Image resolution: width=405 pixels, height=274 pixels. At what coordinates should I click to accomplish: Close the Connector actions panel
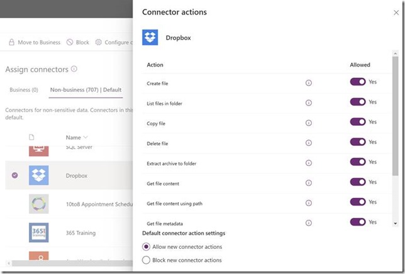(396, 13)
